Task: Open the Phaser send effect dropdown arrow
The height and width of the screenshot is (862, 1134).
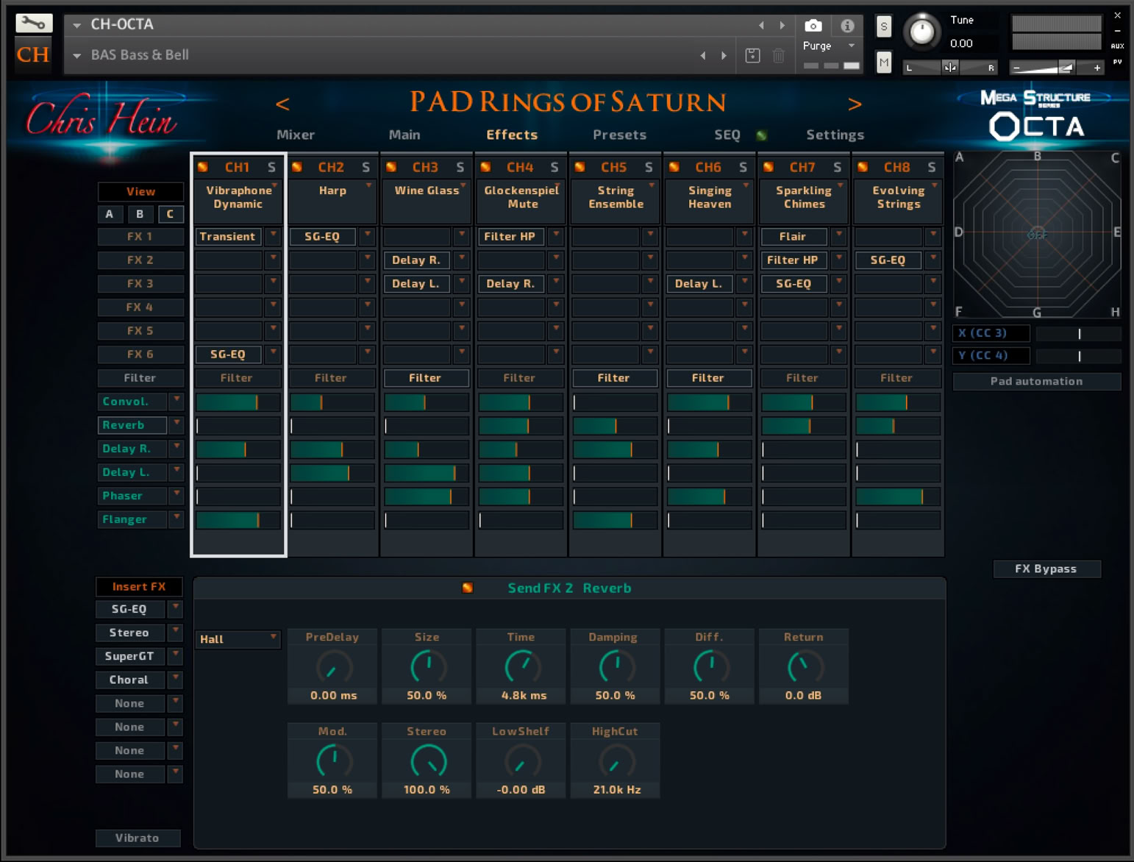Action: pyautogui.click(x=176, y=495)
